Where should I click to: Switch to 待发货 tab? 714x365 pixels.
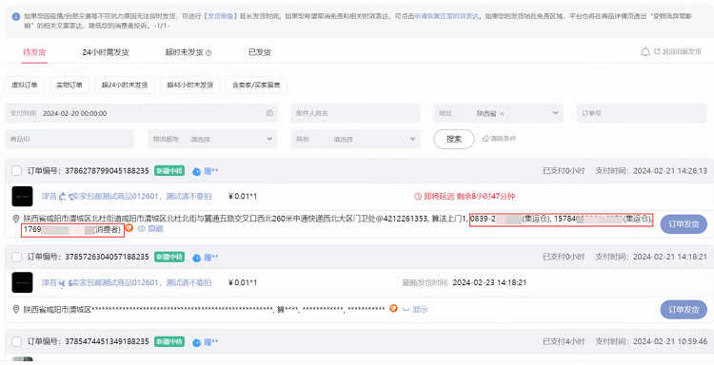[x=34, y=52]
